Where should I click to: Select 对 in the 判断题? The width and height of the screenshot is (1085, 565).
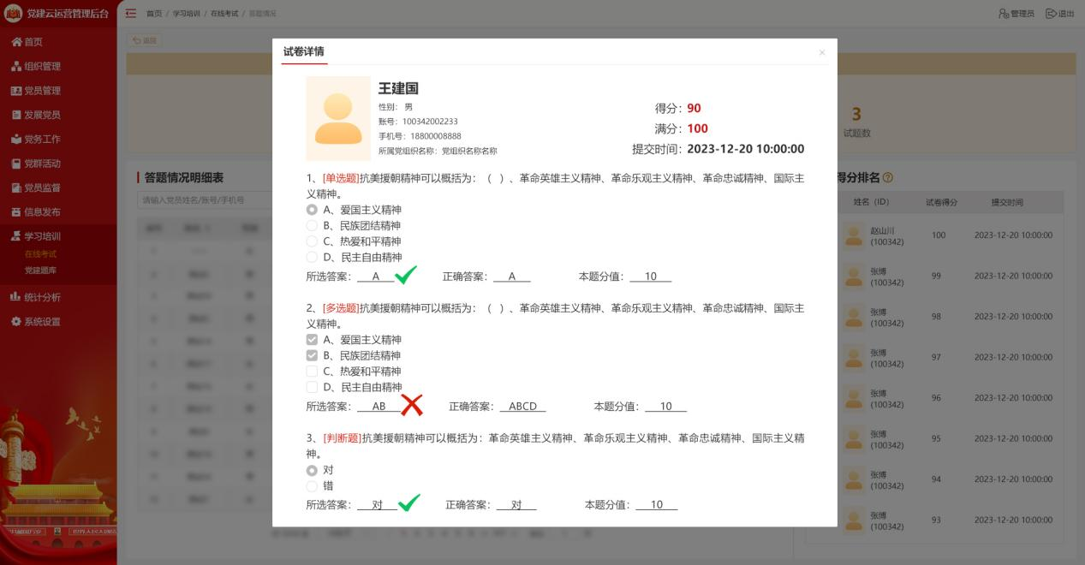point(312,470)
